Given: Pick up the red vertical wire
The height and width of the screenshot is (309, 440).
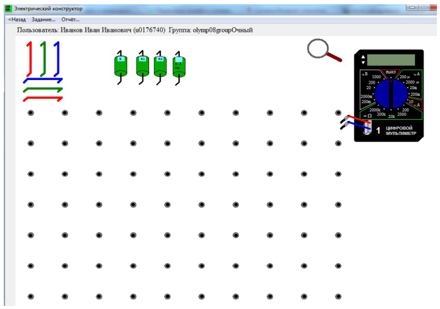Looking at the screenshot, I should click(x=29, y=59).
